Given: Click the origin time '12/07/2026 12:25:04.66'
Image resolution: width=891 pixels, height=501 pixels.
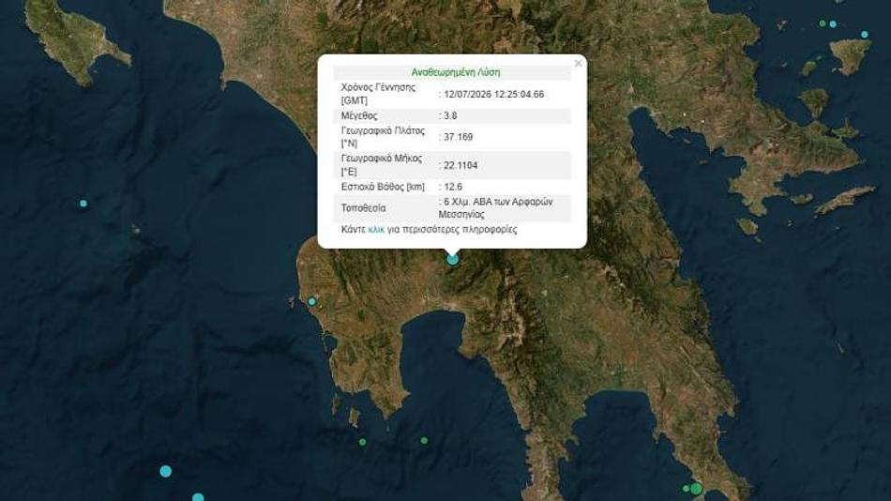Looking at the screenshot, I should pyautogui.click(x=493, y=94).
